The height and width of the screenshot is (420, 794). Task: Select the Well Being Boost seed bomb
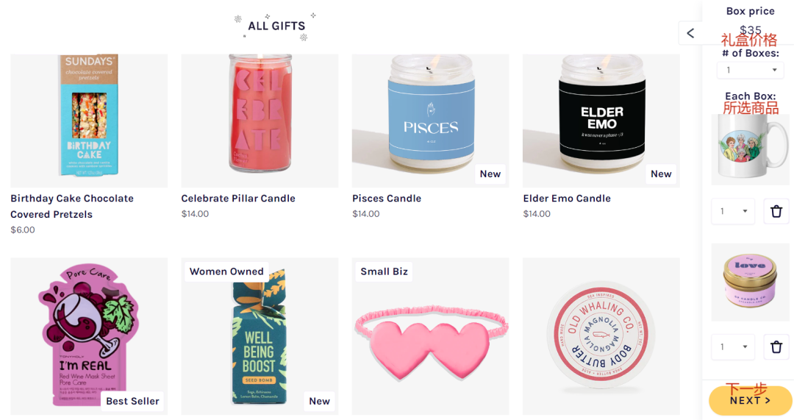coord(260,336)
